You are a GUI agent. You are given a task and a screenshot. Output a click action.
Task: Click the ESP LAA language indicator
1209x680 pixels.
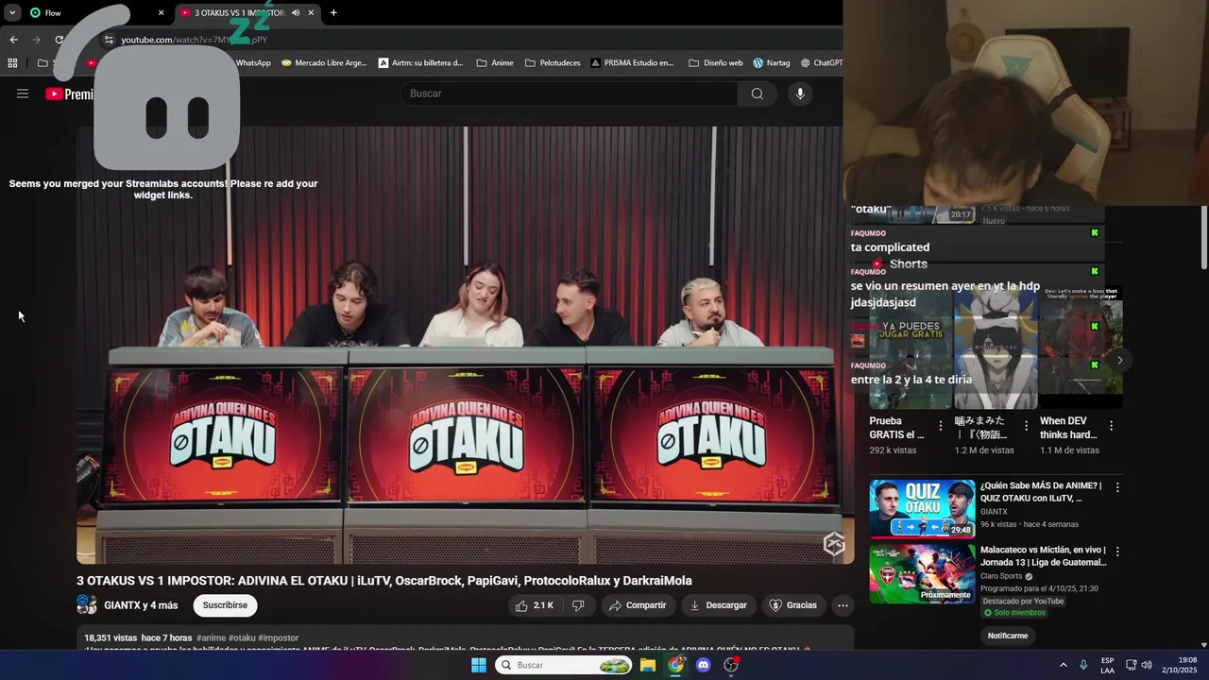point(1107,665)
